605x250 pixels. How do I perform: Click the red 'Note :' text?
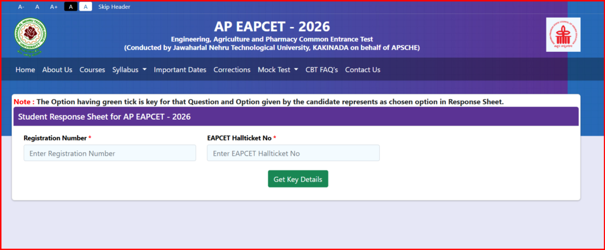pyautogui.click(x=24, y=102)
